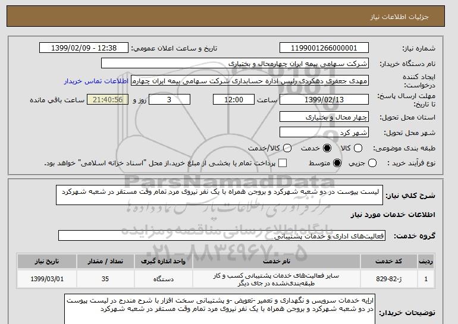Click the نام دستگاه خریدار field
This screenshot has height=324, width=458.
235,64
